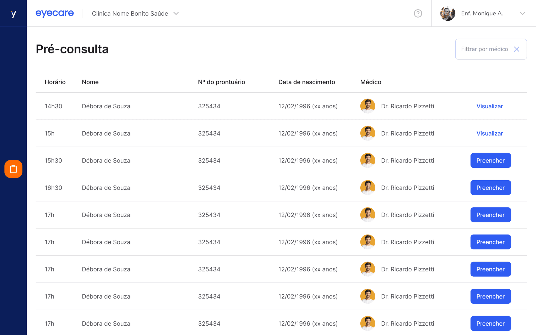The image size is (536, 335).
Task: Clear the doctor filter with X icon
Action: click(x=516, y=49)
